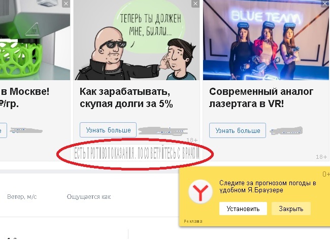This screenshot has width=330, height=241.
Task: Click 'Узнать больше' under VR lasertag ad
Action: click(x=238, y=130)
